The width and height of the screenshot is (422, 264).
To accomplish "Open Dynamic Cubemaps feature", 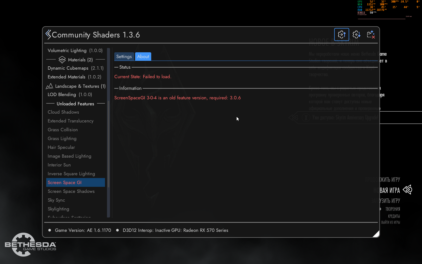I will tap(76, 68).
